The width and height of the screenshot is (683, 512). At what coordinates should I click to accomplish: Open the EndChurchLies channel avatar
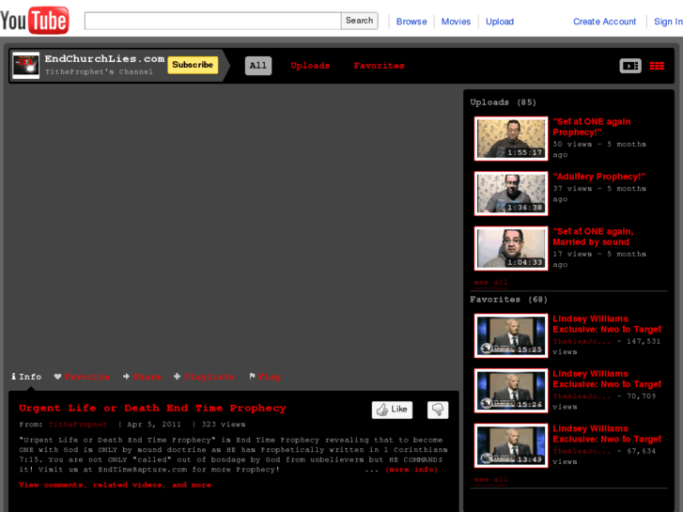click(x=25, y=66)
